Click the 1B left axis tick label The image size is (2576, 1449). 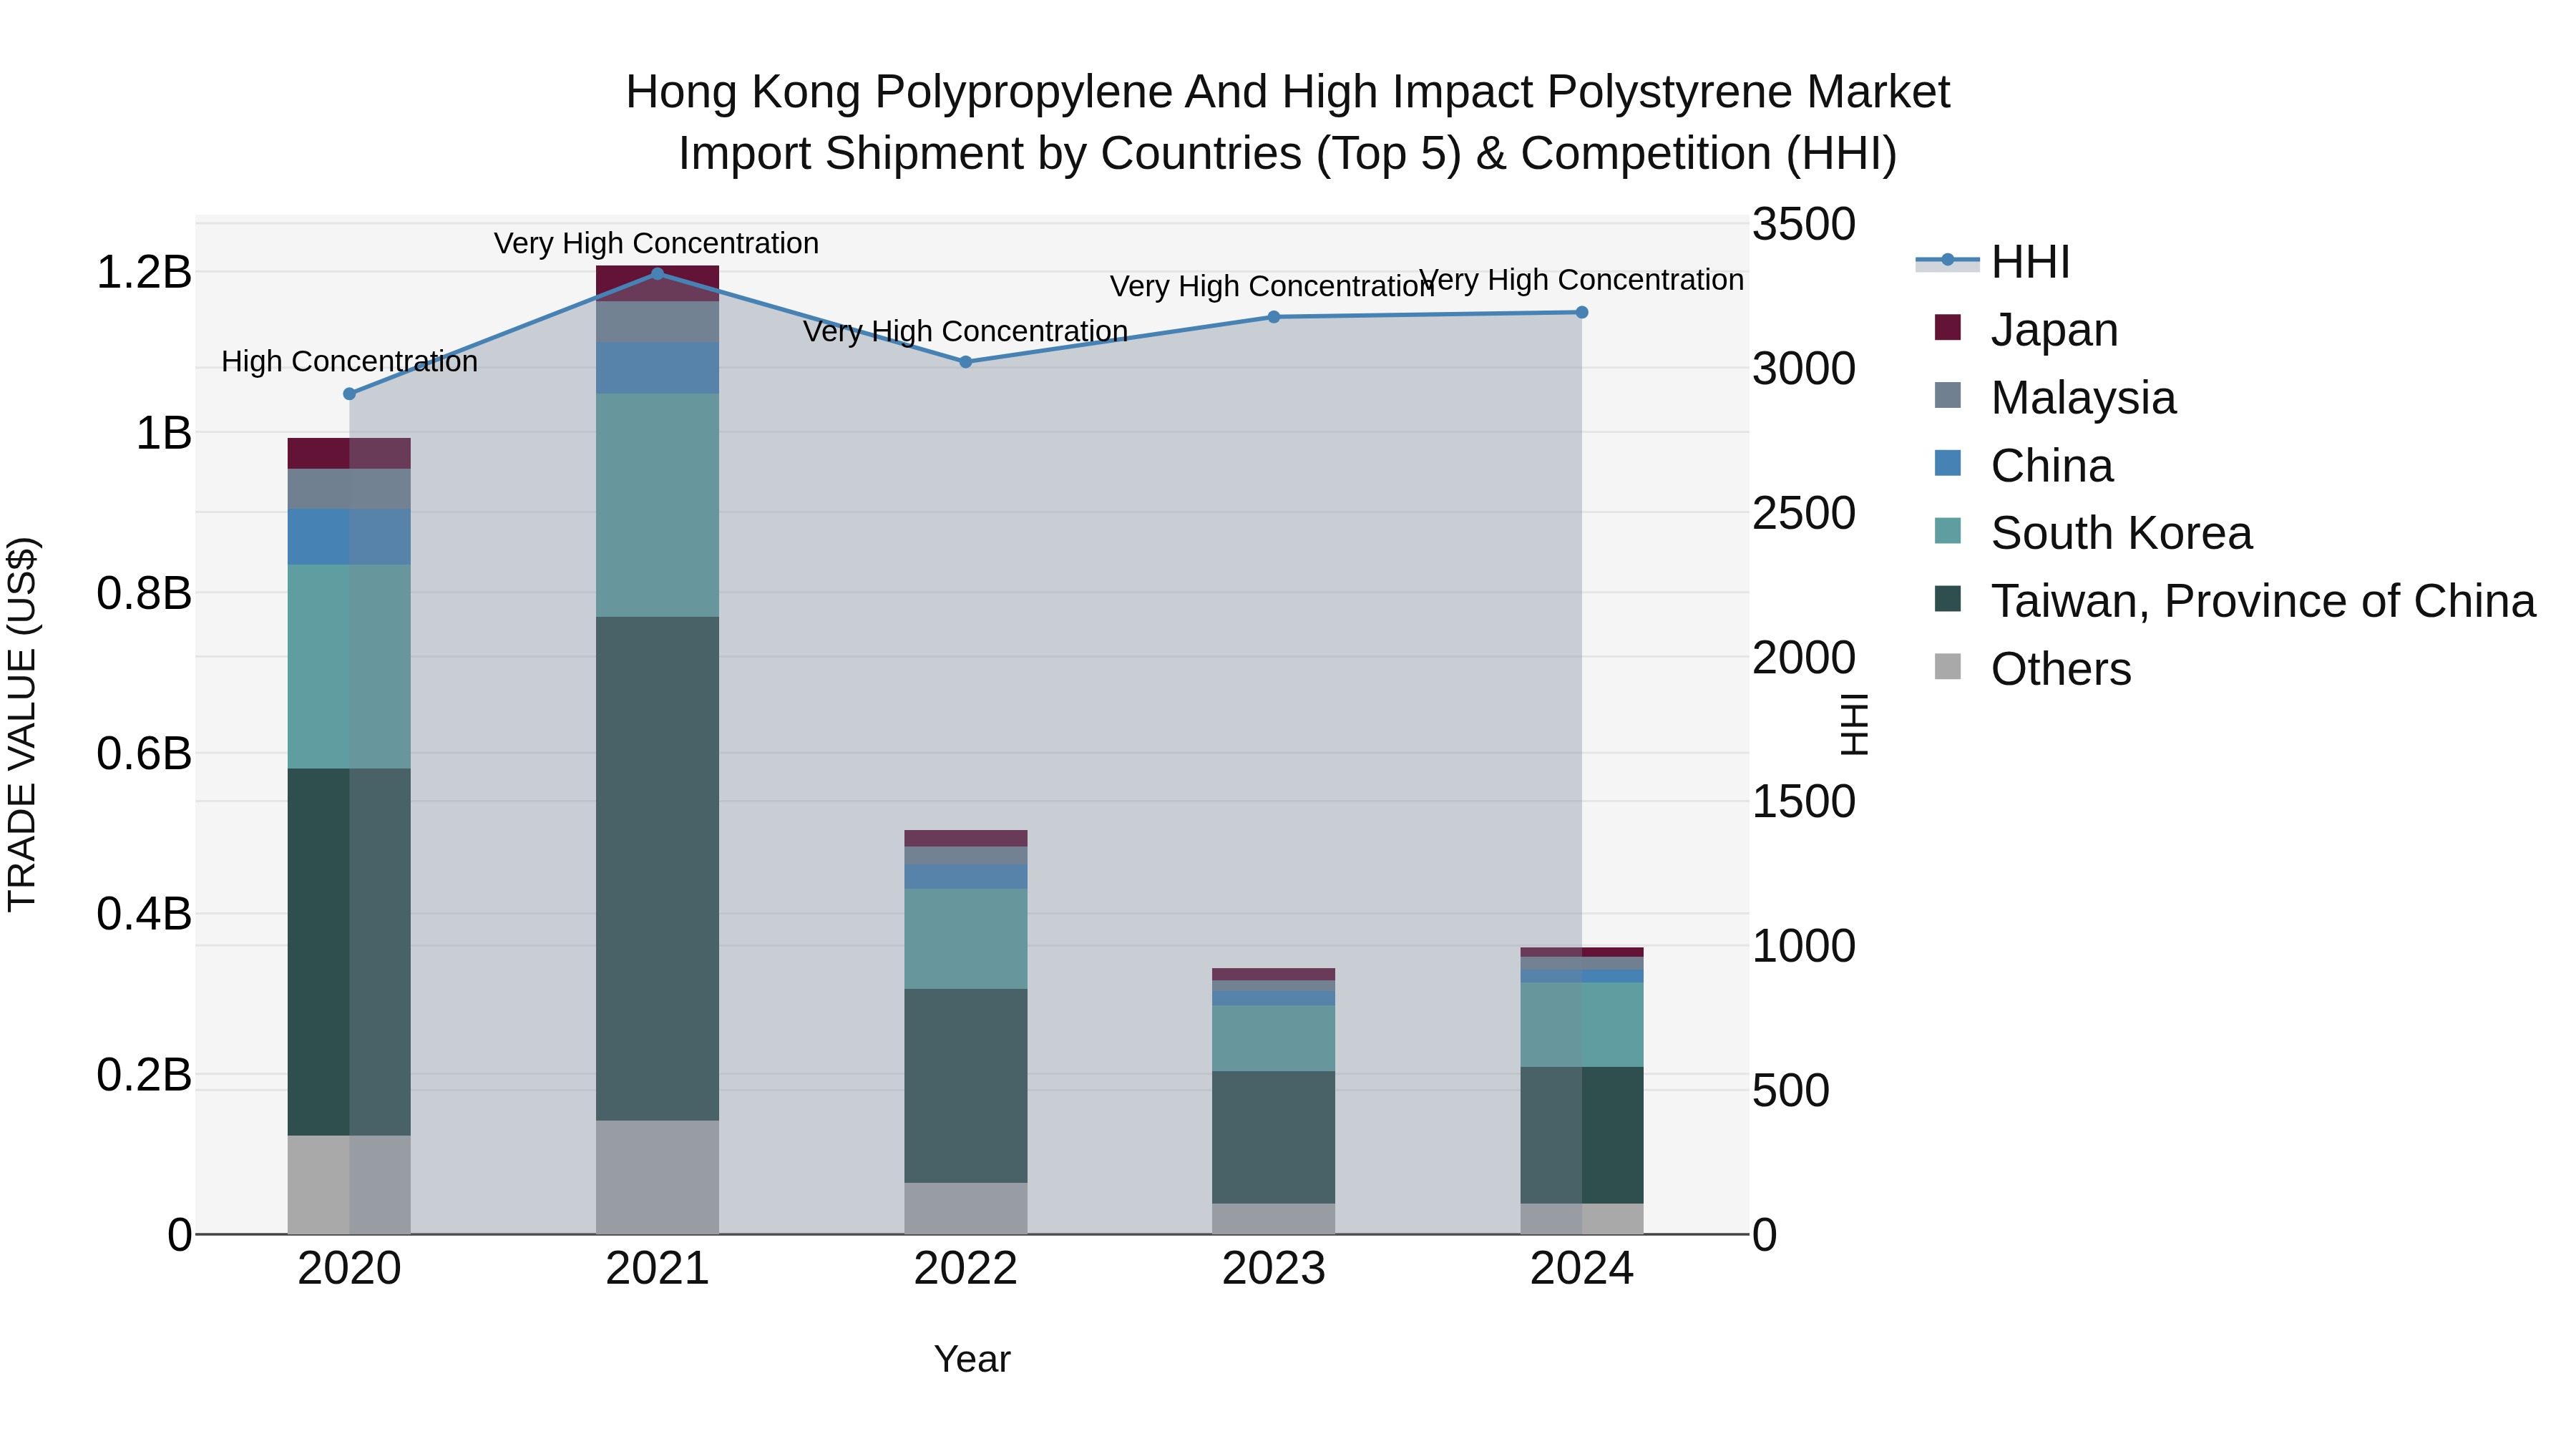163,433
